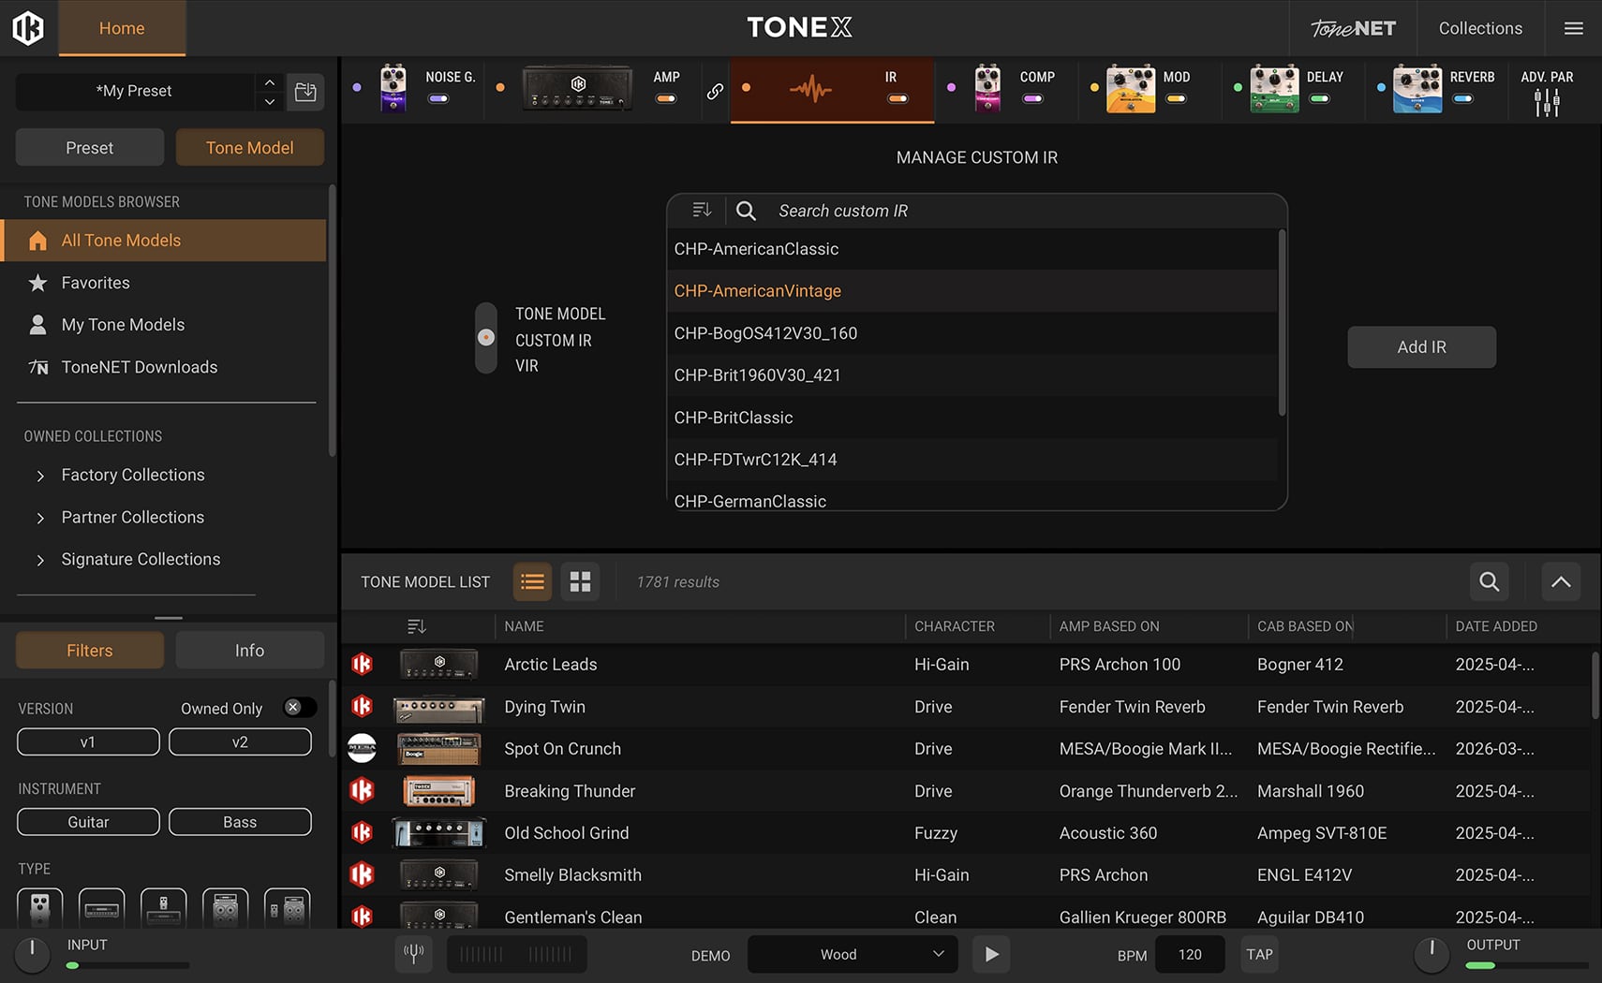
Task: Click the tone model list search icon
Action: pos(1489,581)
